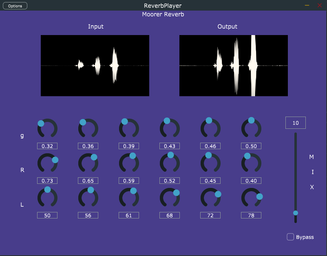This screenshot has height=256, width=327.
Task: Click the g knob above value 0.32
Action: click(x=47, y=129)
